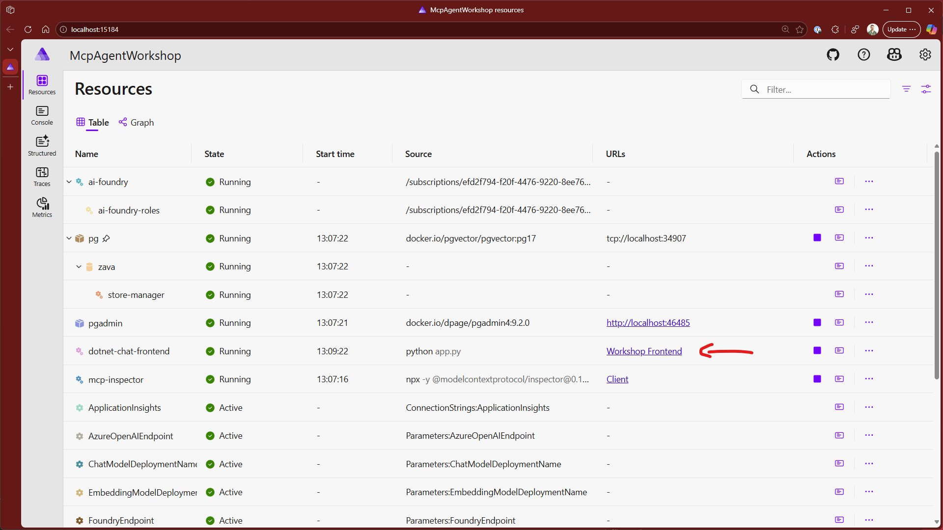943x530 pixels.
Task: Stop the dotnet-chat-frontend resource
Action: point(817,351)
